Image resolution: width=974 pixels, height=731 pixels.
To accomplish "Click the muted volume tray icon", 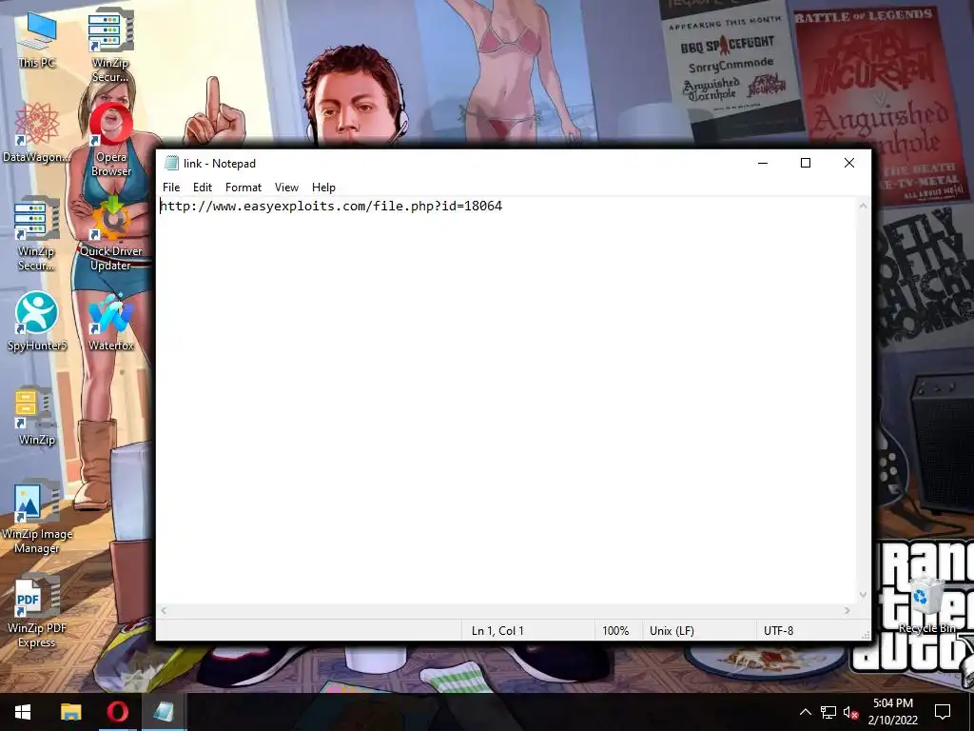I will click(x=850, y=712).
